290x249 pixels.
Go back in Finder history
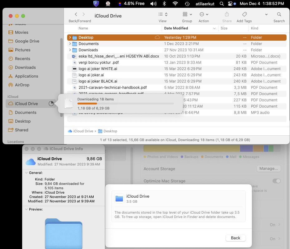(x=76, y=14)
